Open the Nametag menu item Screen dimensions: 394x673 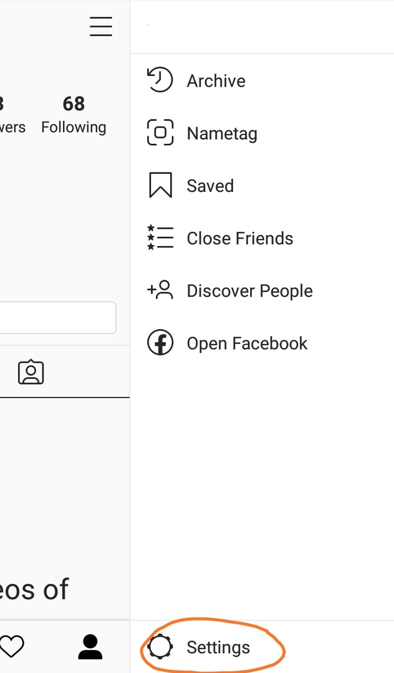(222, 133)
